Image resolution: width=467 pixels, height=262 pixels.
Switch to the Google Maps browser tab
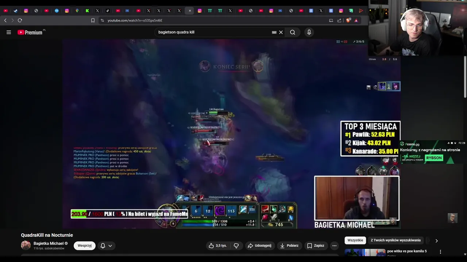77,11
